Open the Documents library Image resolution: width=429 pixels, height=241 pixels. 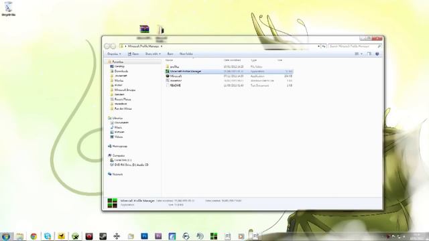point(121,123)
